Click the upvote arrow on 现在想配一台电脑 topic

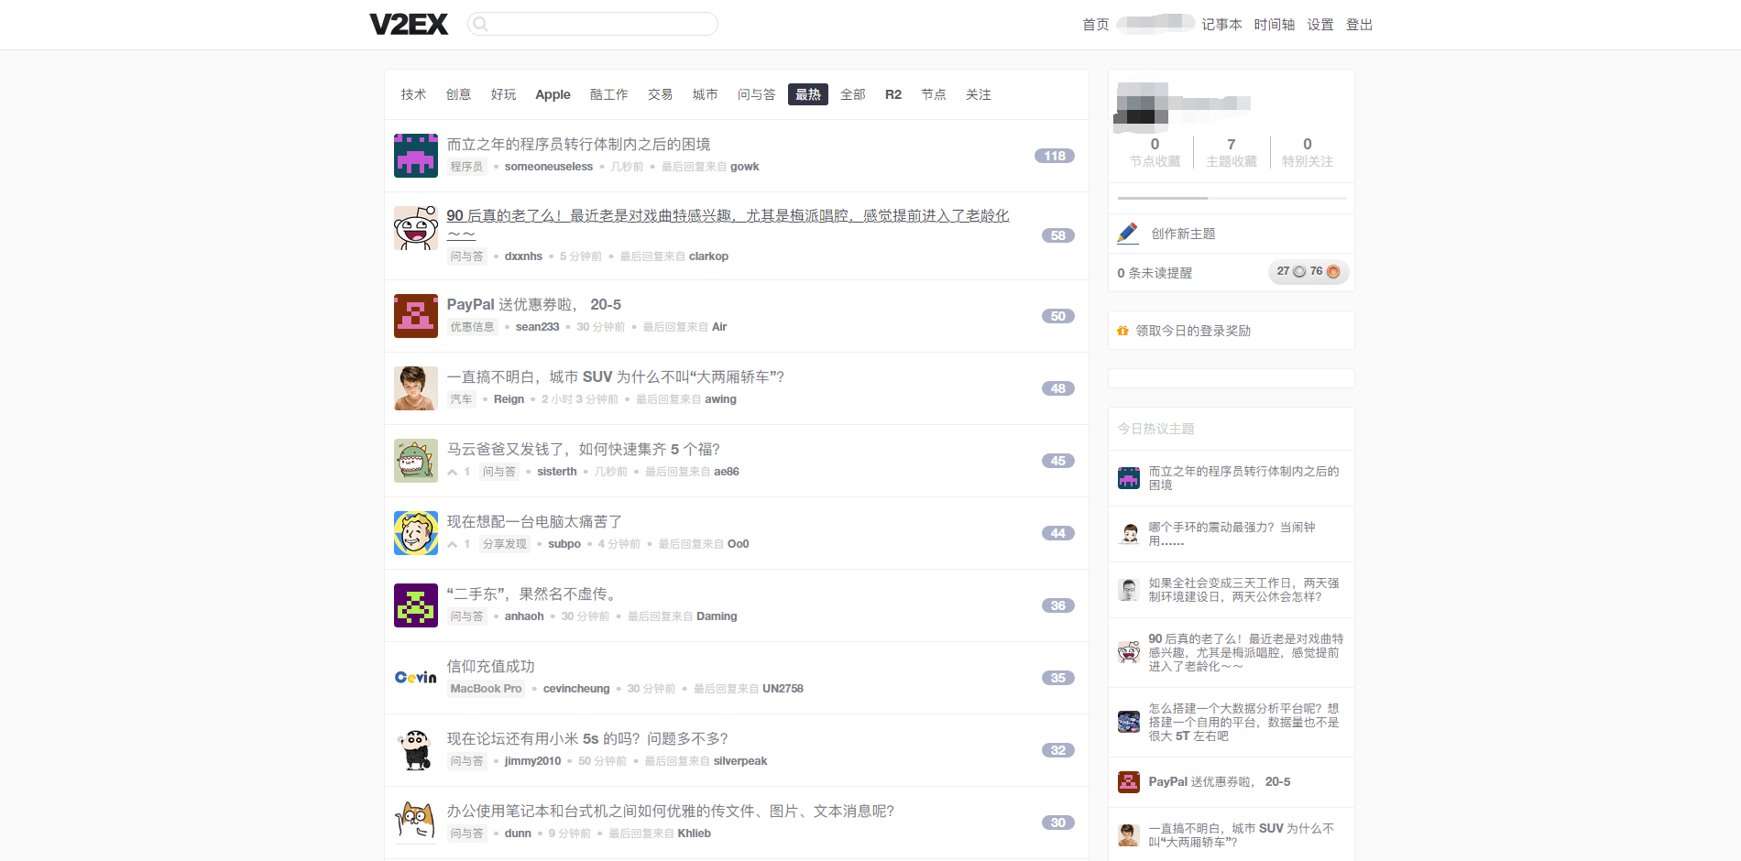[x=453, y=544]
